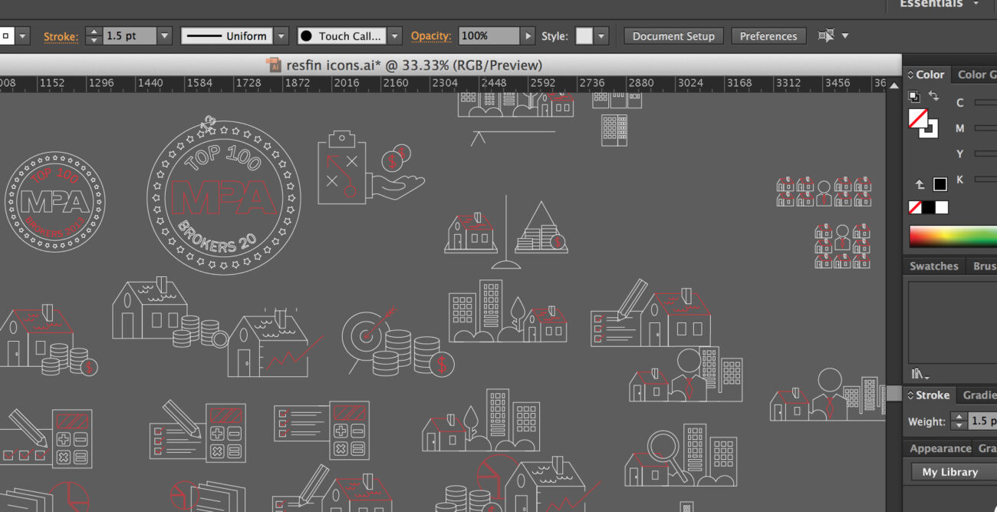The width and height of the screenshot is (997, 512).
Task: Switch to the Swatches tab
Action: click(x=933, y=266)
